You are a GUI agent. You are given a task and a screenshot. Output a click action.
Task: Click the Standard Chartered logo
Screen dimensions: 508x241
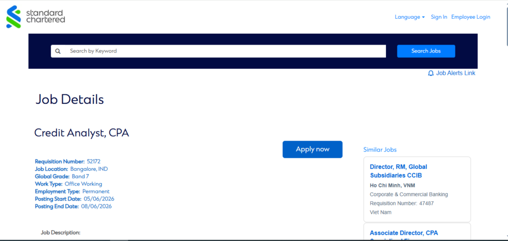36,17
